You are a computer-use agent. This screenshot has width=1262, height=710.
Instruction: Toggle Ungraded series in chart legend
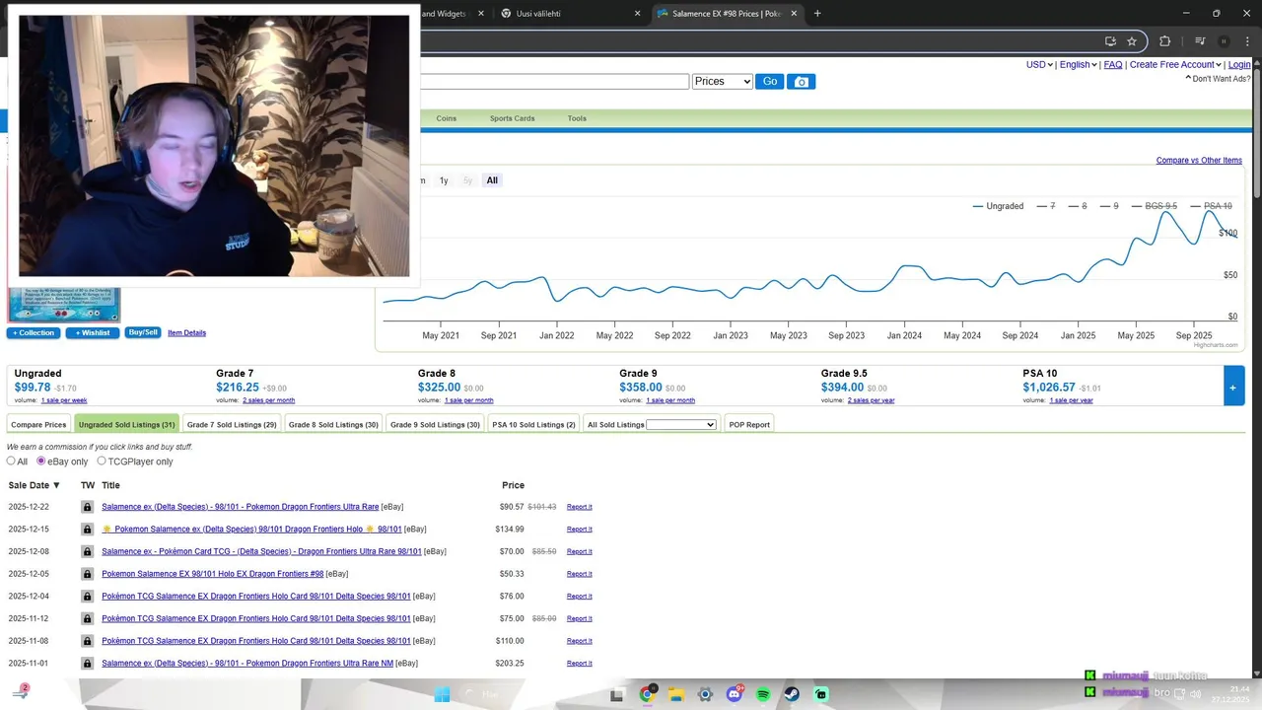click(x=998, y=206)
